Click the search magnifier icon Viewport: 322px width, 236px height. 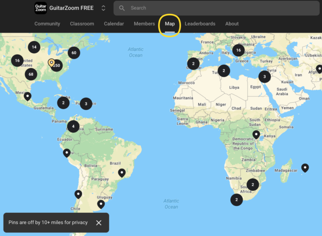pos(122,8)
